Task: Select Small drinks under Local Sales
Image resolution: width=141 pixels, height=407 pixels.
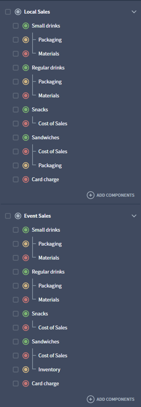Action: point(46,26)
